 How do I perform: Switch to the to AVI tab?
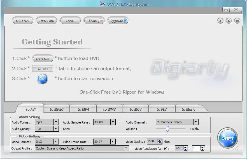click(31, 109)
